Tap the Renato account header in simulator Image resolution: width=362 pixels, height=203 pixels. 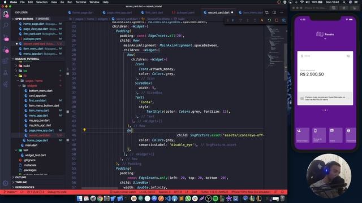click(x=325, y=34)
